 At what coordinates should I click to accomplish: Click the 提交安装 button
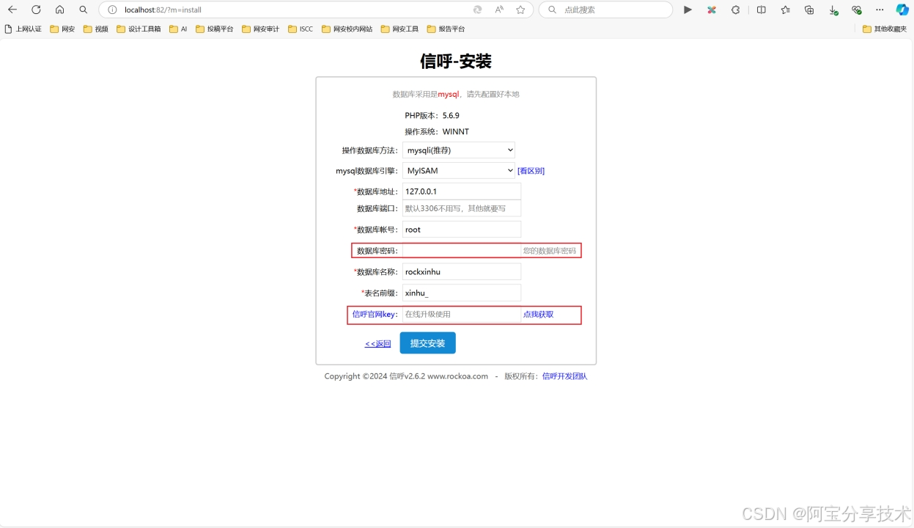point(427,343)
